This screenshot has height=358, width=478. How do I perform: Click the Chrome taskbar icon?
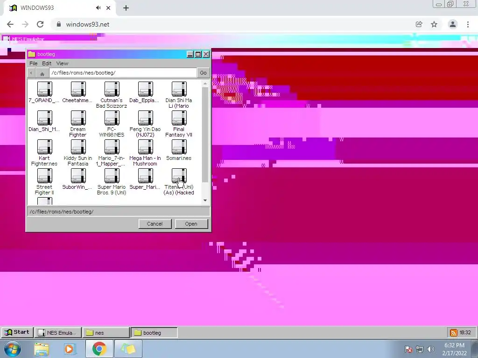pyautogui.click(x=99, y=349)
